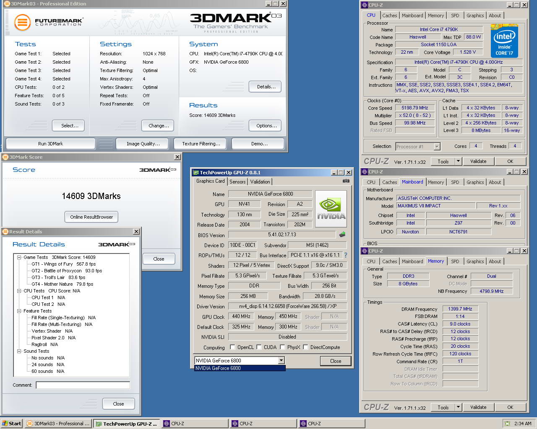Viewport: 537px width, 429px height.
Task: Enable the CUDA checkbox in GPU-Z
Action: (x=259, y=347)
